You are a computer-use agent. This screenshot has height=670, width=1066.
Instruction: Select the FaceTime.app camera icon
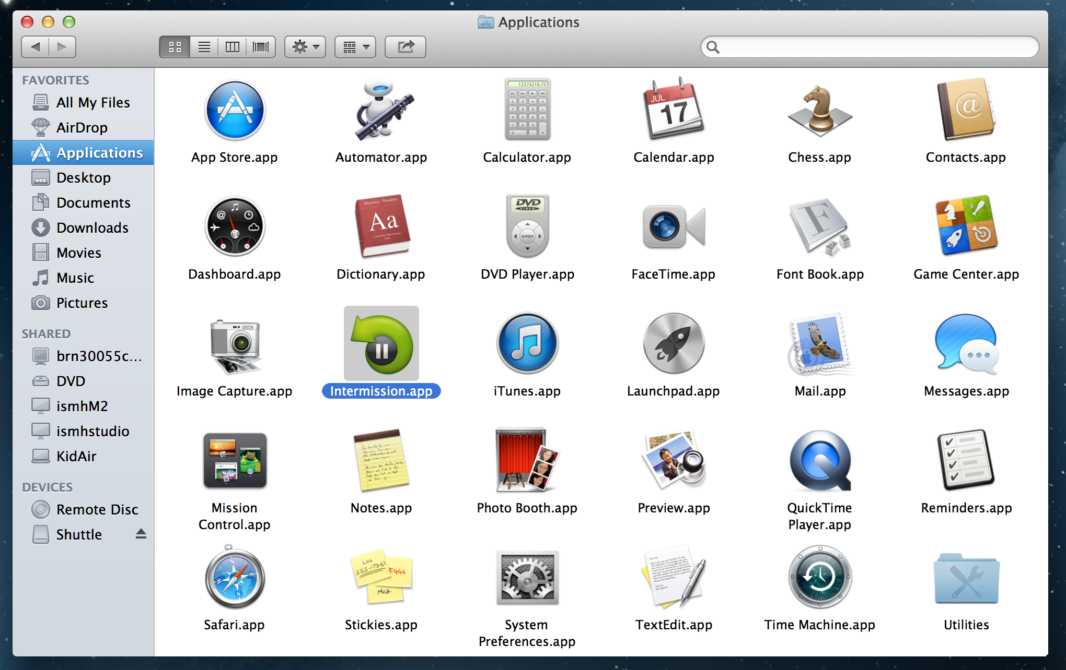pyautogui.click(x=674, y=226)
